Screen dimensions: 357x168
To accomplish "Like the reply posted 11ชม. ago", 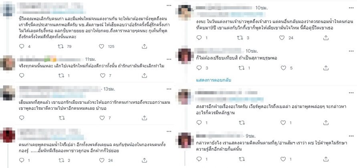I will (x=103, y=75).
